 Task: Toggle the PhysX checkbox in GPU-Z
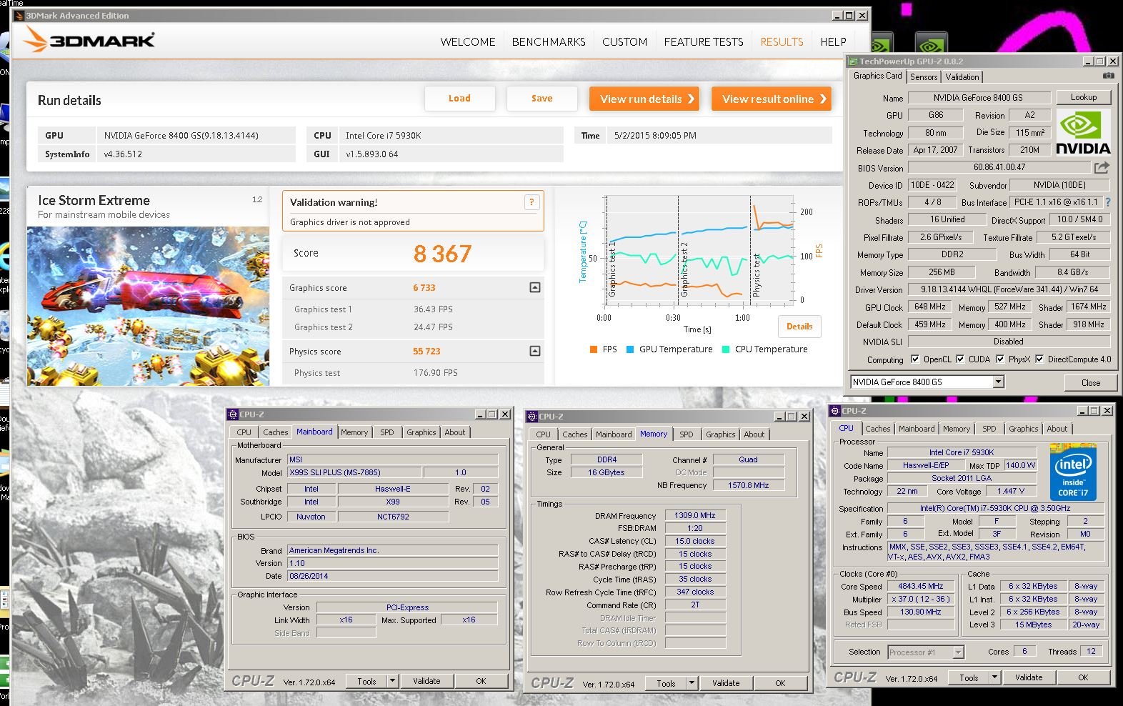coord(1000,359)
